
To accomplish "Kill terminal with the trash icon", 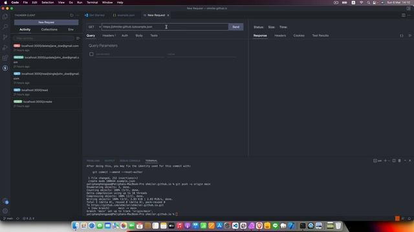I will click(x=400, y=160).
